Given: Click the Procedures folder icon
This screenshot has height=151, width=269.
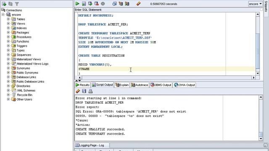Looking at the screenshot, I should [13, 37].
